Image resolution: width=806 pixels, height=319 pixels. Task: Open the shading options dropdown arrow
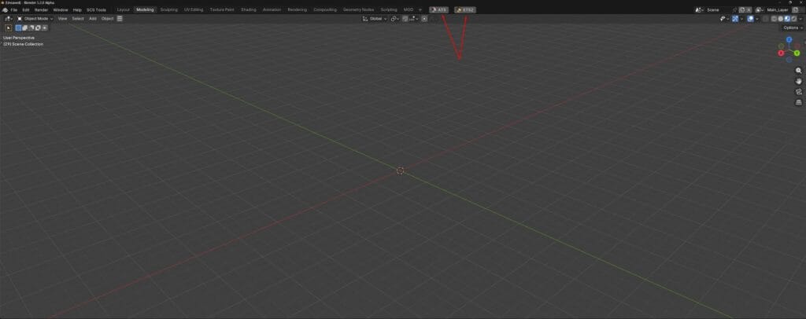tap(800, 18)
